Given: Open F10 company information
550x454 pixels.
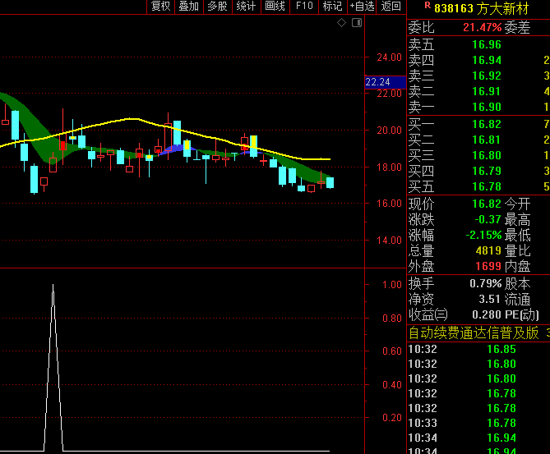Looking at the screenshot, I should coord(304,7).
